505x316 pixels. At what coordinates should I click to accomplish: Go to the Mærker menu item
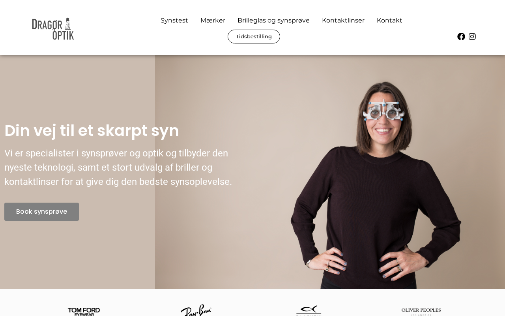point(213,21)
